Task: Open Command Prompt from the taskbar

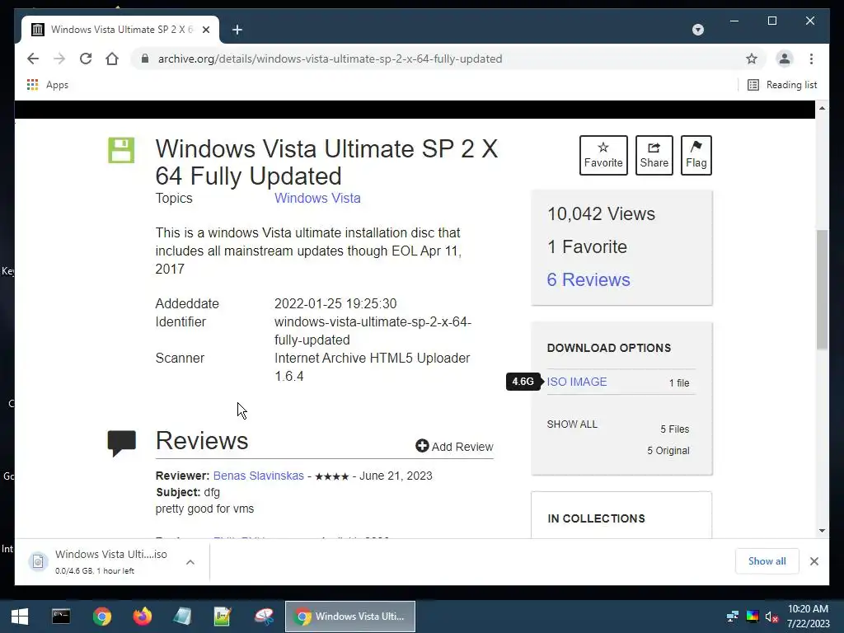Action: [x=61, y=617]
